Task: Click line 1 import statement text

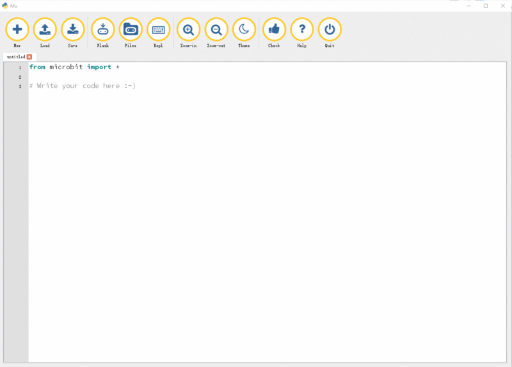Action: click(74, 67)
